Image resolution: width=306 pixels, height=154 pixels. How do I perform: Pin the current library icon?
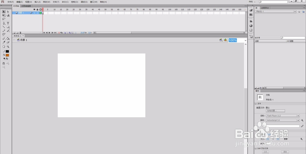(299, 12)
